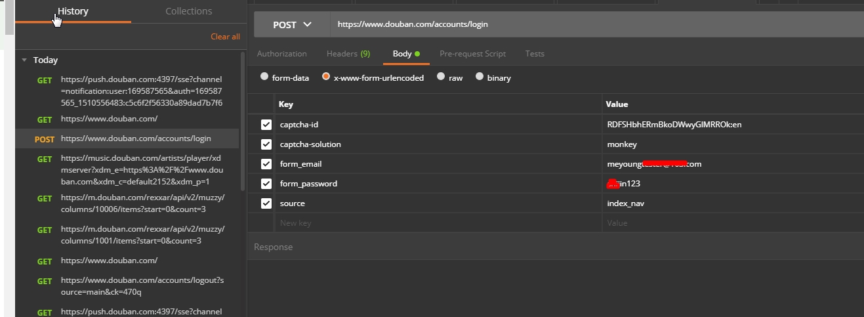Open the music.douban.com artists player entry
Viewport: 864px width, 317px height.
pyautogui.click(x=129, y=170)
